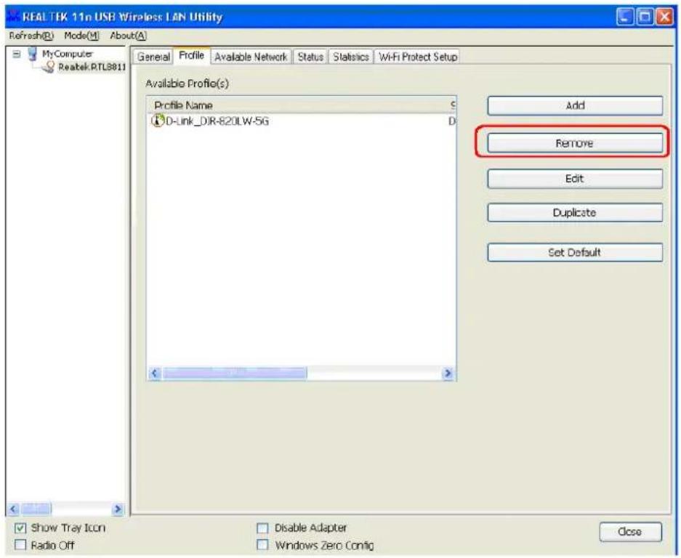Click the profile list's left scroll arrow
Image resolution: width=681 pixels, height=558 pixels.
tap(155, 373)
